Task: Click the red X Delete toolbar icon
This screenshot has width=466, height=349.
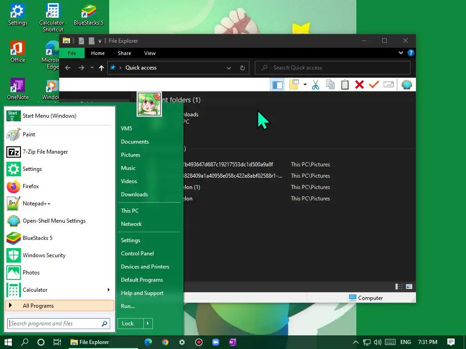Action: point(360,85)
